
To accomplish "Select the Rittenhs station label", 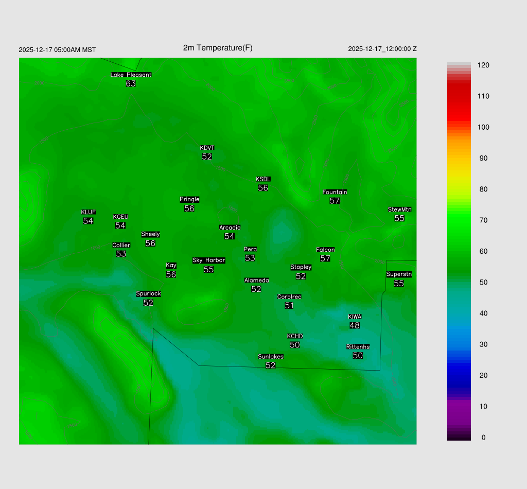I will click(x=358, y=347).
